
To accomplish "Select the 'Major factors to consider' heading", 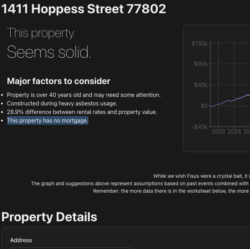I will tap(58, 81).
